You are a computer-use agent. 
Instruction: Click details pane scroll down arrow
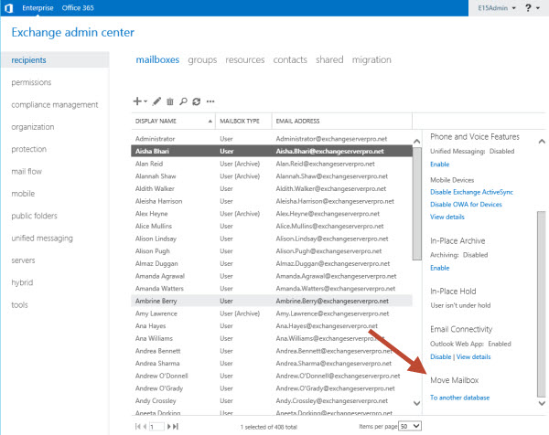pyautogui.click(x=542, y=403)
